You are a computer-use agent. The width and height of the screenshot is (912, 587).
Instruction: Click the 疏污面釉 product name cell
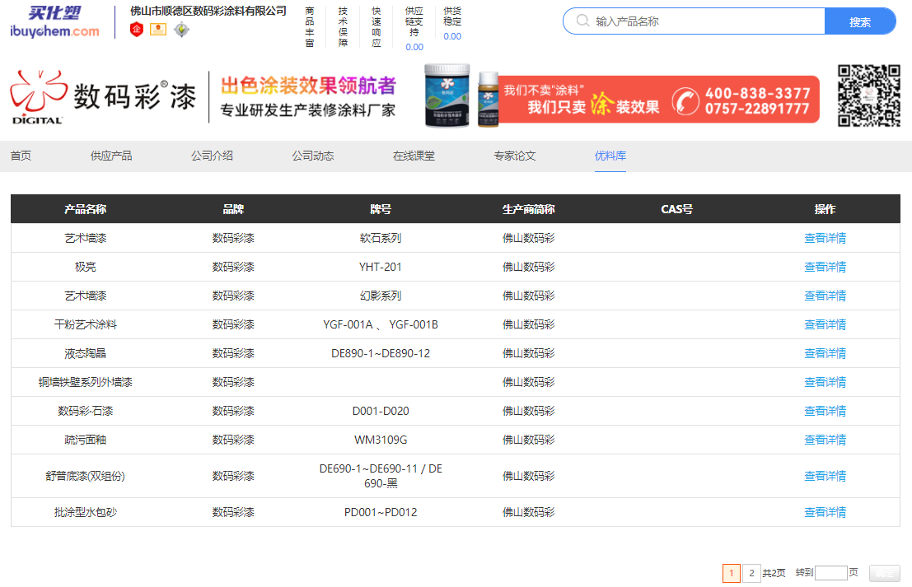click(86, 440)
